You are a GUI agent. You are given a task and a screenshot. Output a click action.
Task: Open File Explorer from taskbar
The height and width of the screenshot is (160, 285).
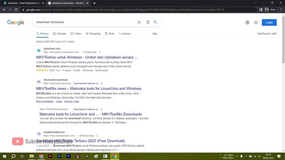(32, 156)
